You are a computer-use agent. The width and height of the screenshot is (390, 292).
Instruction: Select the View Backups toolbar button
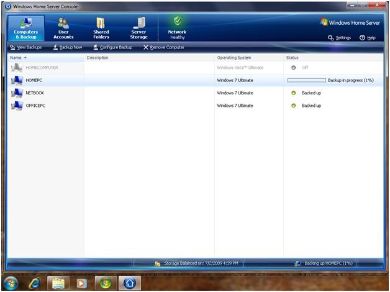click(26, 47)
